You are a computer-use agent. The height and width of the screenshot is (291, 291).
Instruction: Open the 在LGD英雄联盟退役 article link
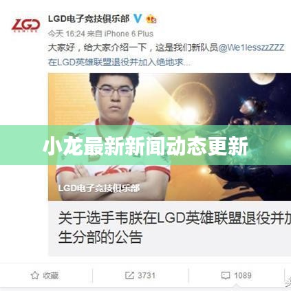pyautogui.click(x=119, y=62)
